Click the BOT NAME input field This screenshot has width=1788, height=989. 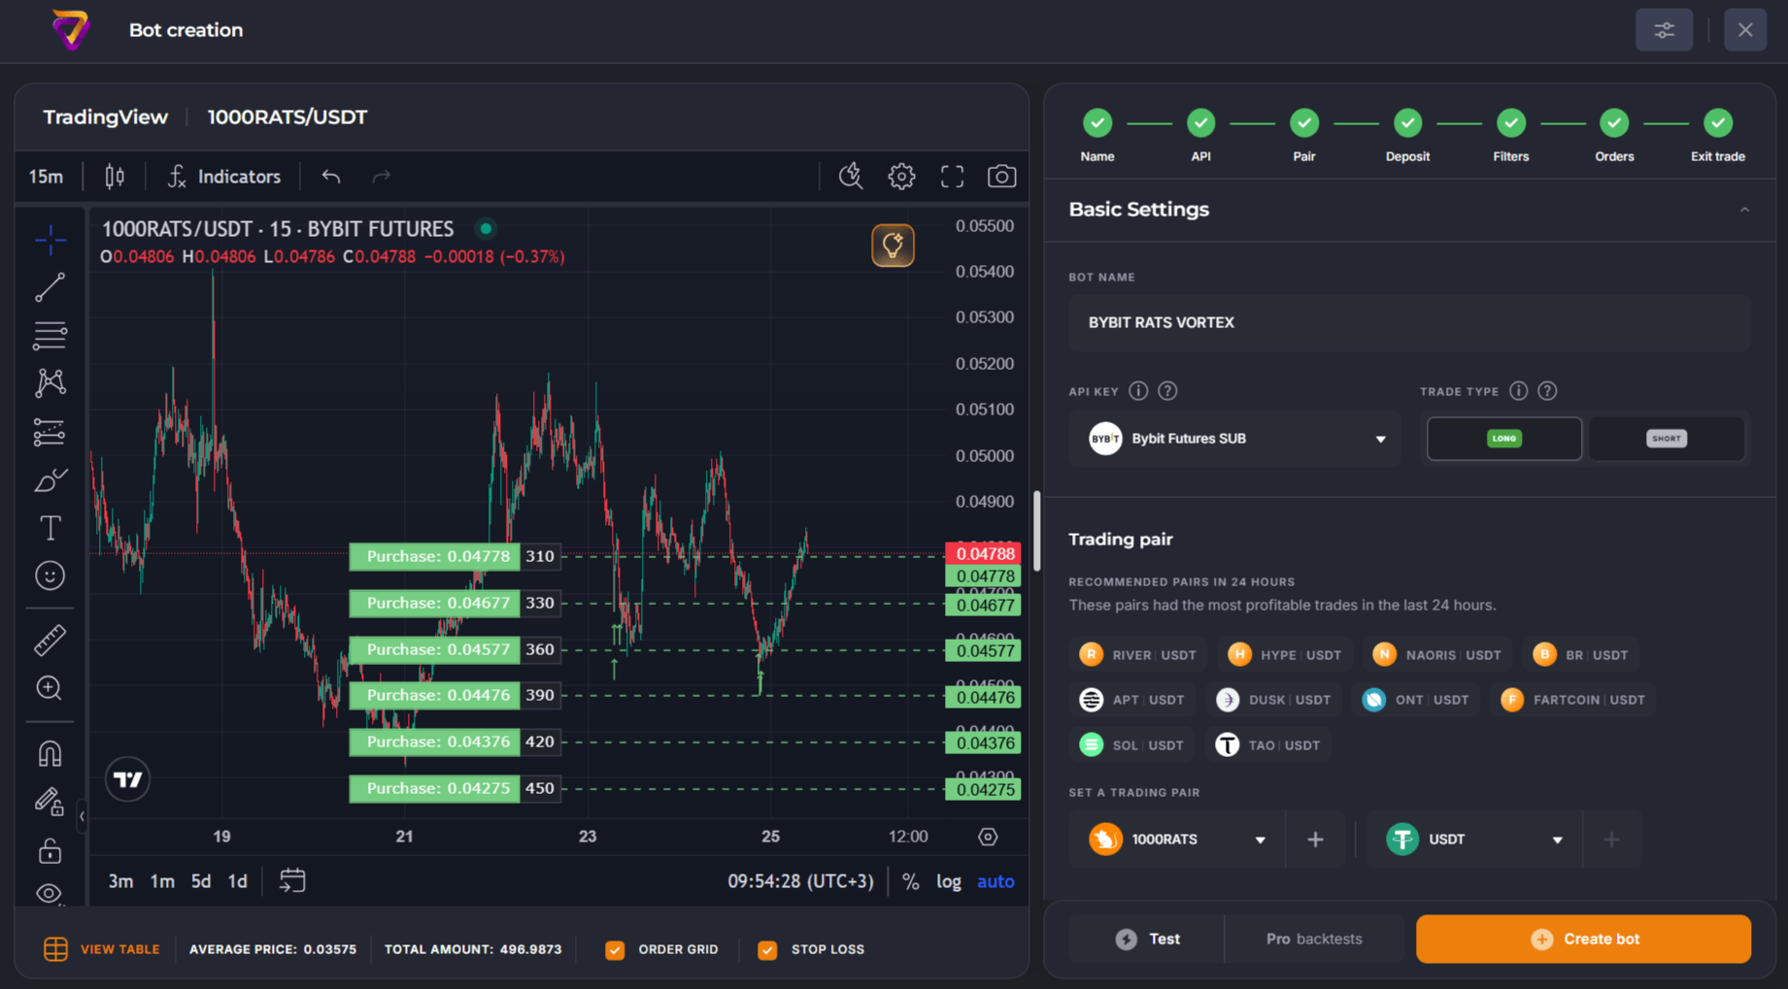click(1408, 322)
